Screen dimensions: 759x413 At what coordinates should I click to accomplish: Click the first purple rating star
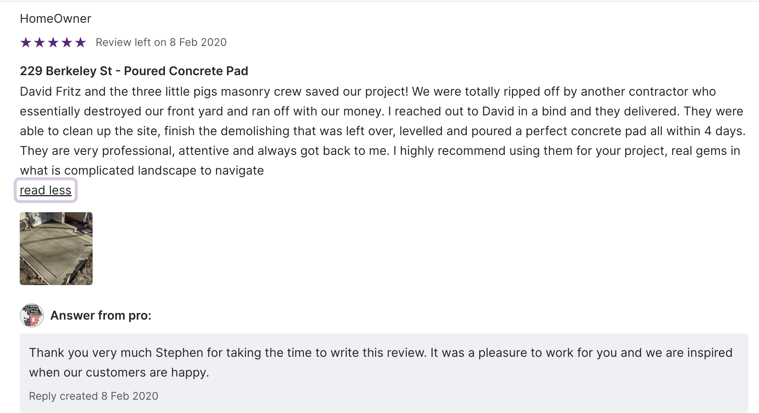click(x=26, y=42)
